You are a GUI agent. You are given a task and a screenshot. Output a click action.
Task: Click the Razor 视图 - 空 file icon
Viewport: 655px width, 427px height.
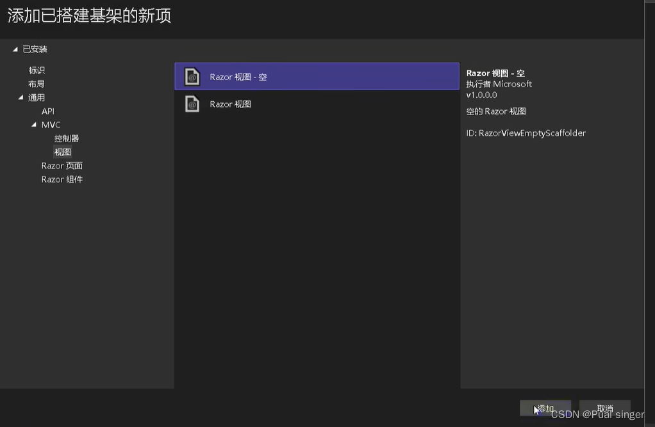(x=192, y=77)
